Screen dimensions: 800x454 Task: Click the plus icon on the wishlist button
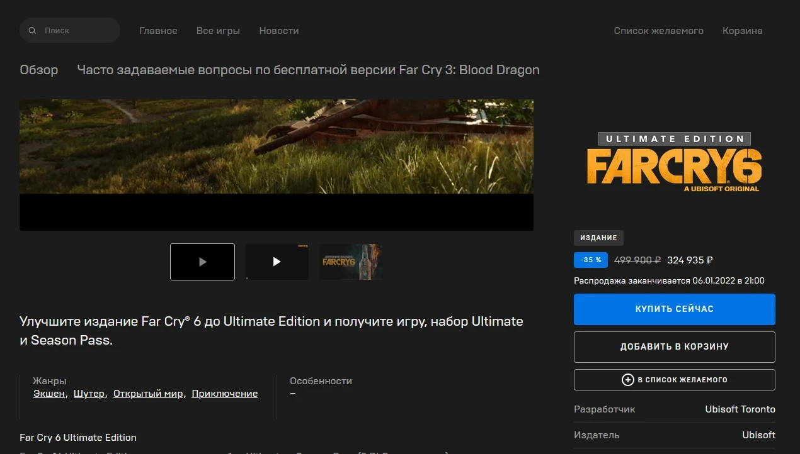click(627, 380)
